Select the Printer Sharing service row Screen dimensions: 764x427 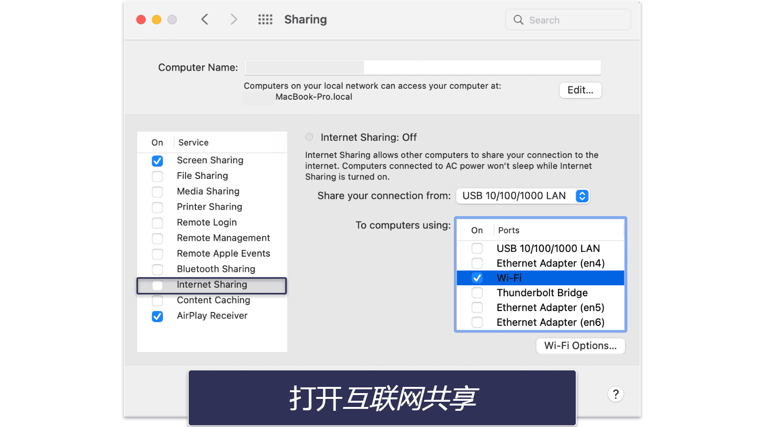[x=212, y=207]
